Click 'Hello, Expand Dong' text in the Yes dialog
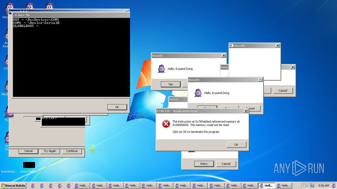337x189 pixels. [180, 69]
